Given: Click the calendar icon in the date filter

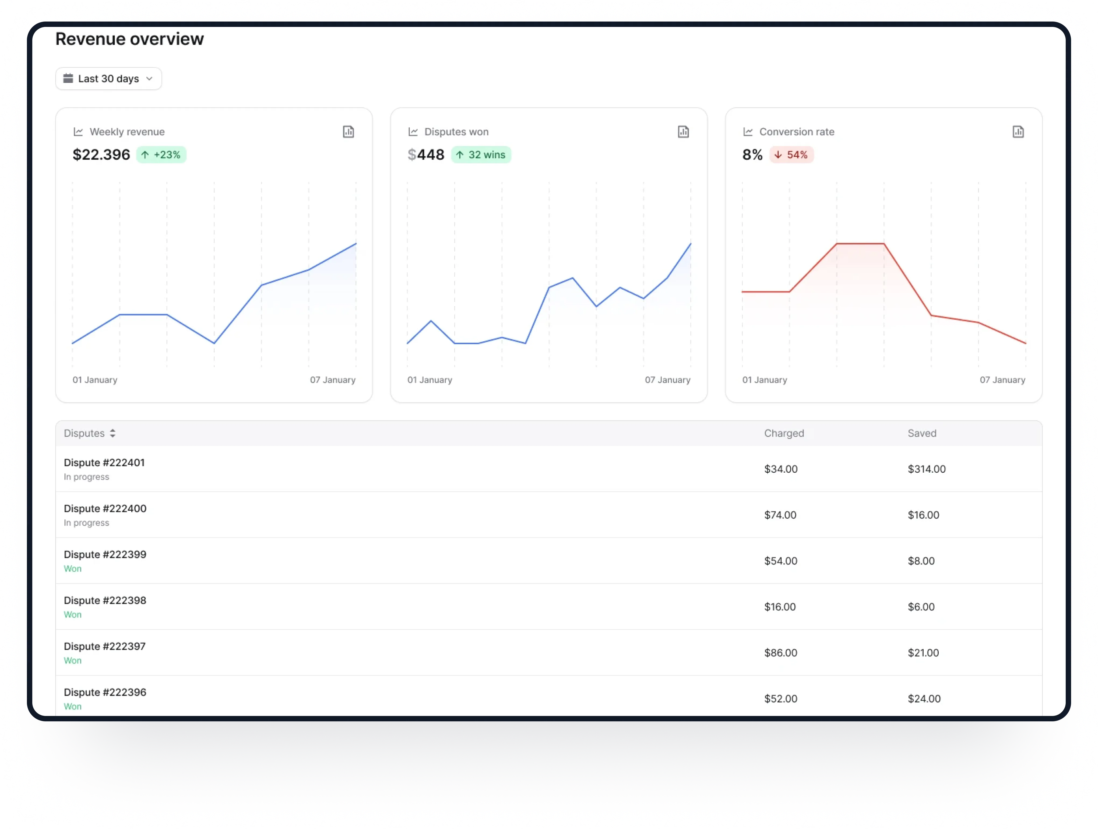Looking at the screenshot, I should click(x=68, y=78).
